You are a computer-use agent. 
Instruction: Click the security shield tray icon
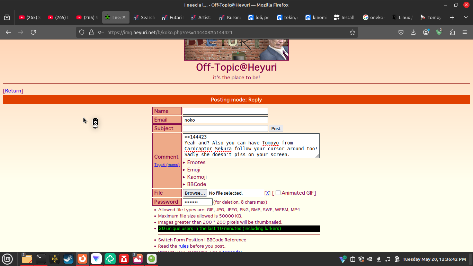pos(362,259)
